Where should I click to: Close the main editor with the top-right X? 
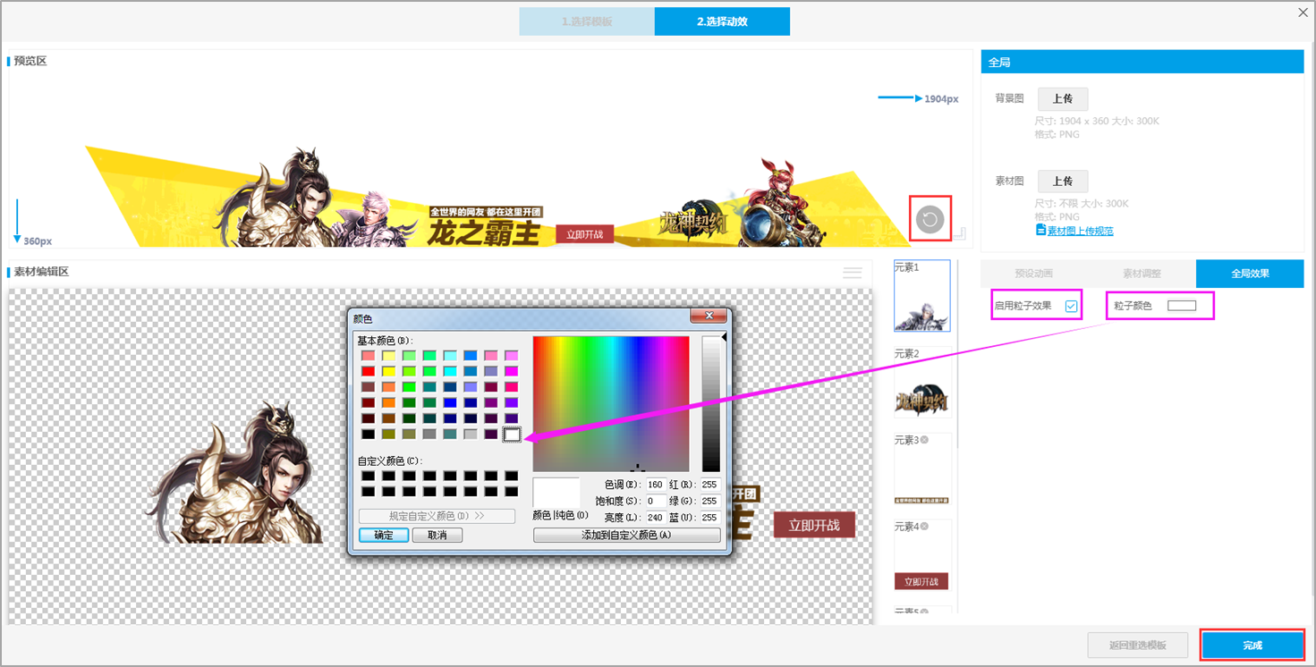coord(1303,13)
